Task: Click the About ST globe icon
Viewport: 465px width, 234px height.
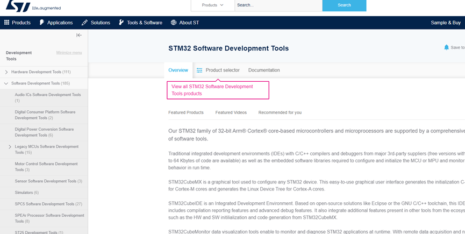Action: pos(174,22)
